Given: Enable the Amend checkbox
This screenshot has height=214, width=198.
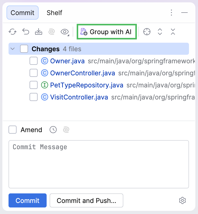Looking at the screenshot, I should point(13,130).
